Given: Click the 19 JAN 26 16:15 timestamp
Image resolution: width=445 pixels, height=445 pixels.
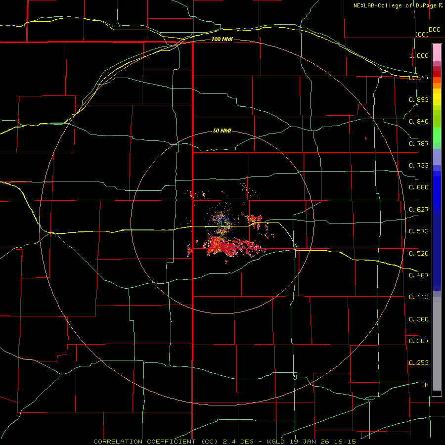Looking at the screenshot, I should (323, 442).
